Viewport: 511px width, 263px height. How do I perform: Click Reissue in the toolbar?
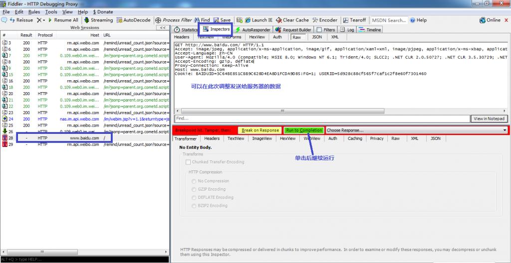point(21,20)
